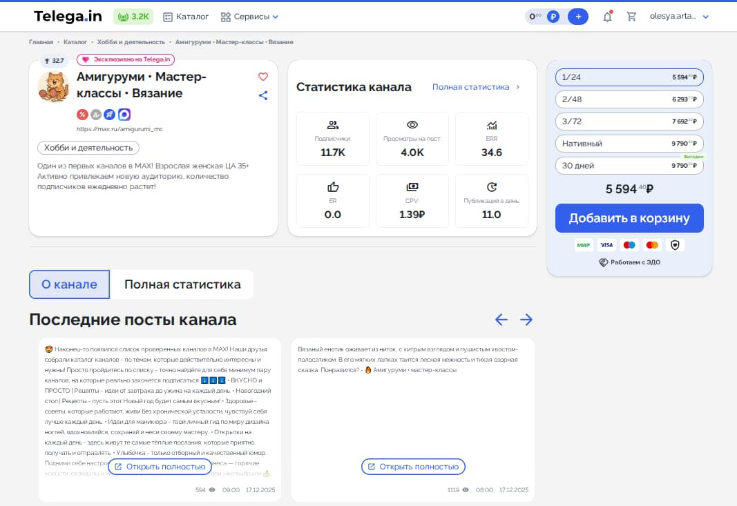
Task: Switch to the Полная статистика tab
Action: [x=182, y=284]
